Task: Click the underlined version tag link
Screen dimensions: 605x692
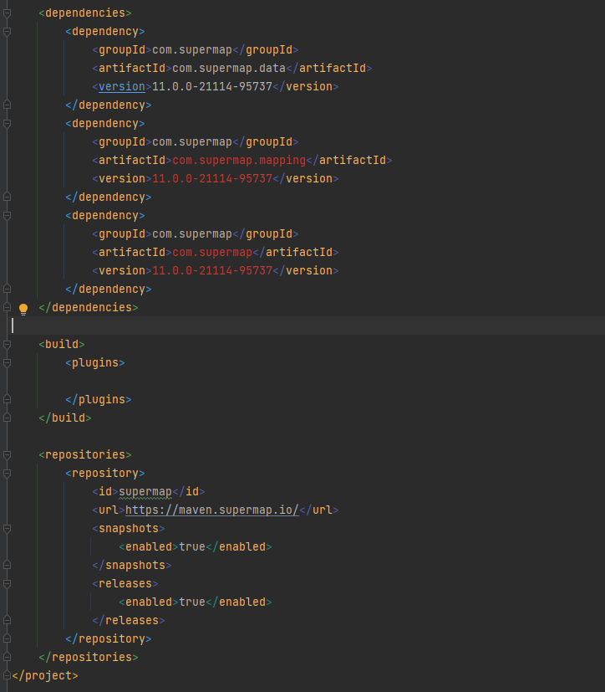Action: pyautogui.click(x=122, y=86)
